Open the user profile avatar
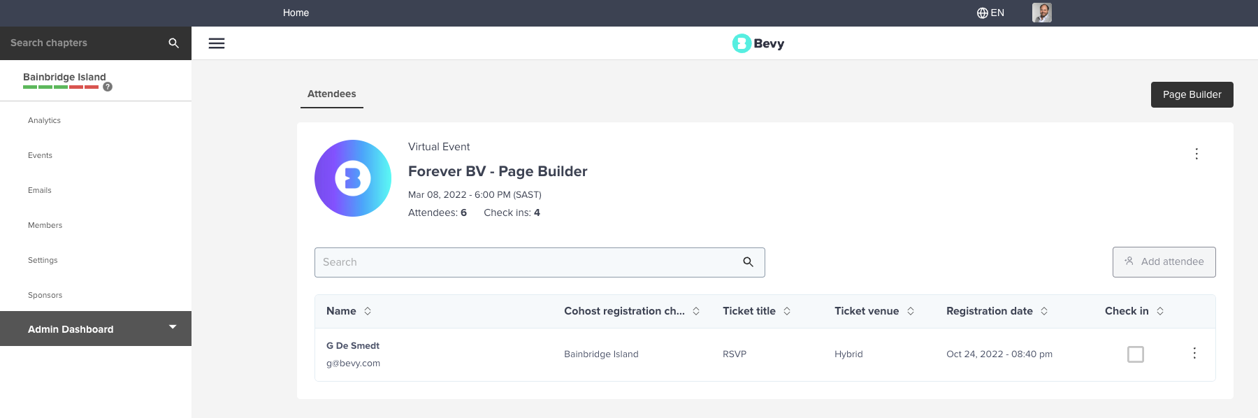 coord(1042,13)
